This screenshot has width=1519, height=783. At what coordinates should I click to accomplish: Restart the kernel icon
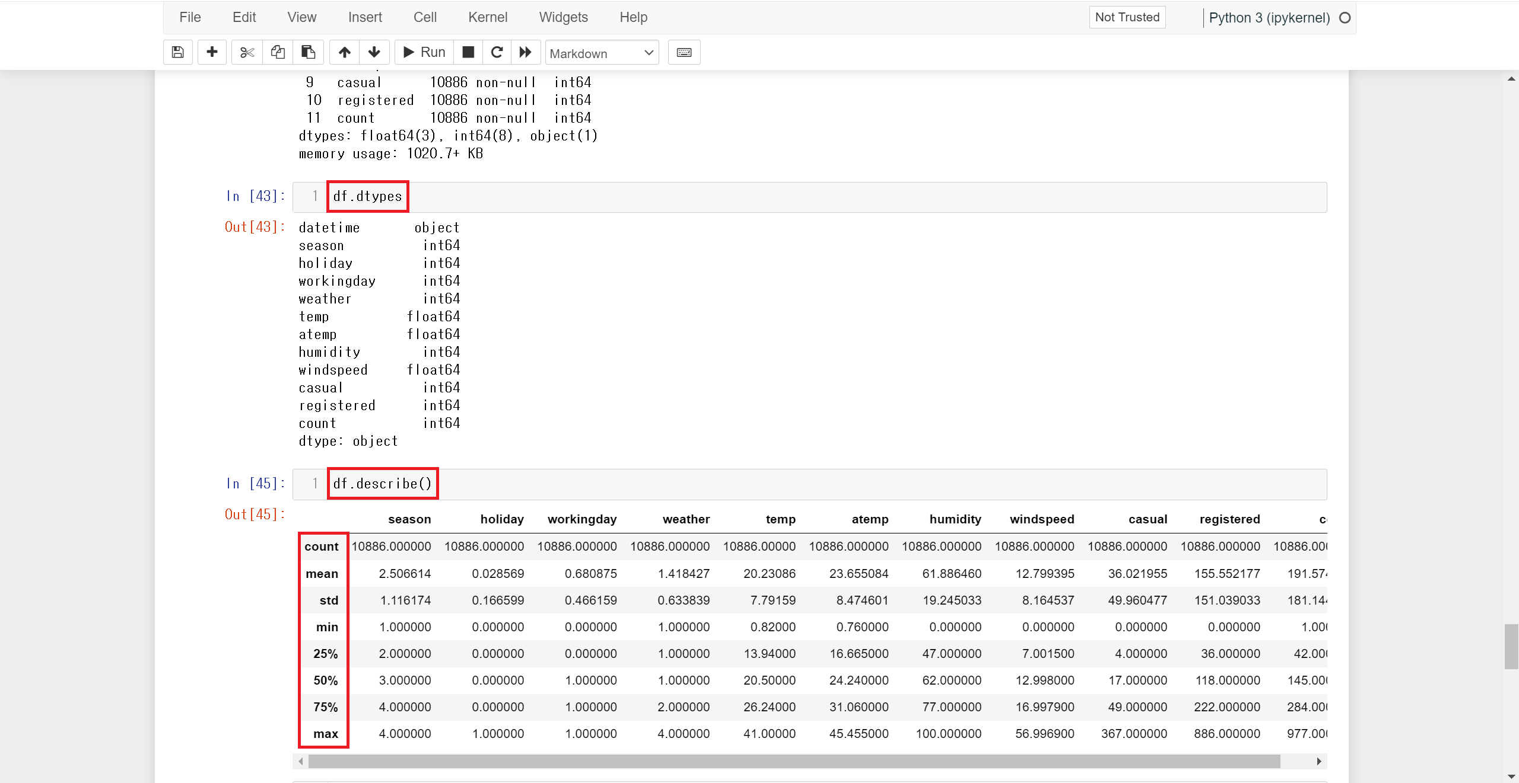(497, 52)
